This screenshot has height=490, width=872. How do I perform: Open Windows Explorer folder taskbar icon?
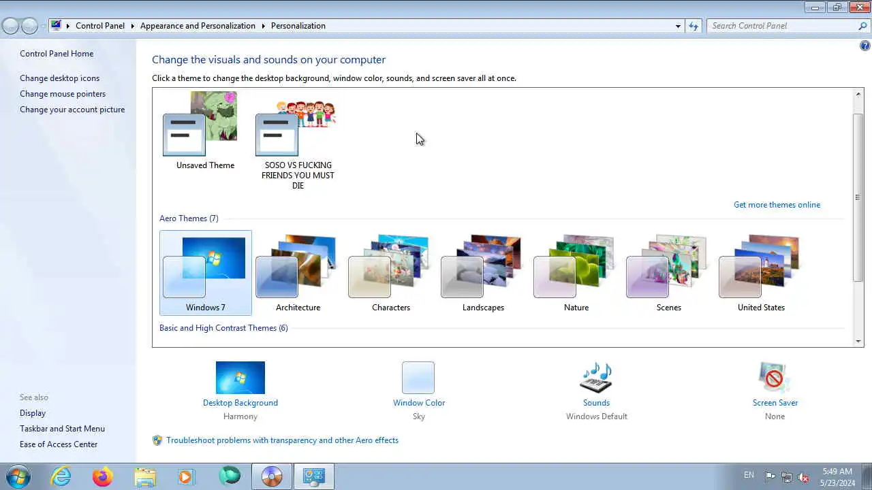145,476
